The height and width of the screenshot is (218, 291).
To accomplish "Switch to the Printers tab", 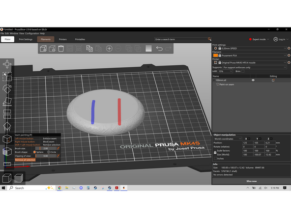I will [x=63, y=39].
